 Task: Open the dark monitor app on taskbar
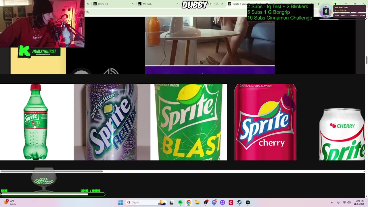tap(248, 202)
